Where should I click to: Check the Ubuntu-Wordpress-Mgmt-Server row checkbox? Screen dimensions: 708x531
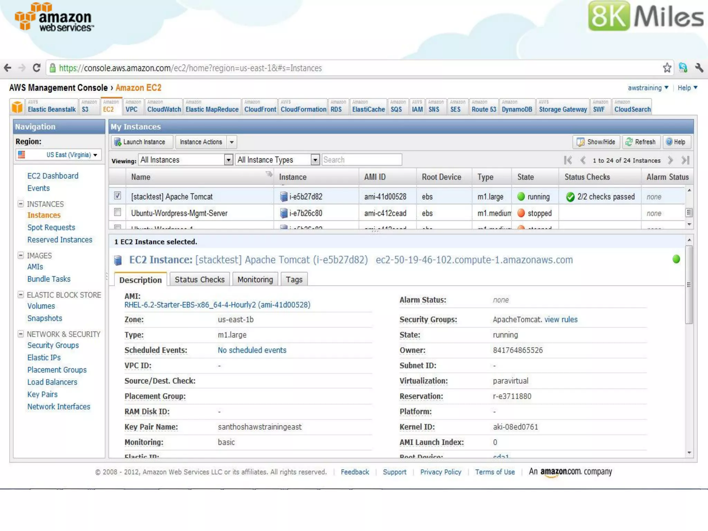click(x=118, y=212)
